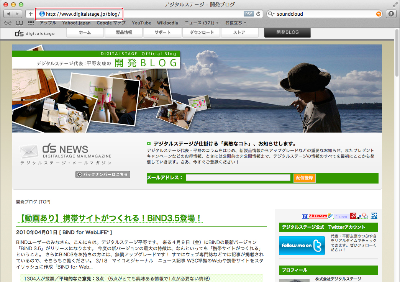Click the 開発ブログ [TOP] breadcrumb
This screenshot has height=282, width=400.
coord(33,202)
